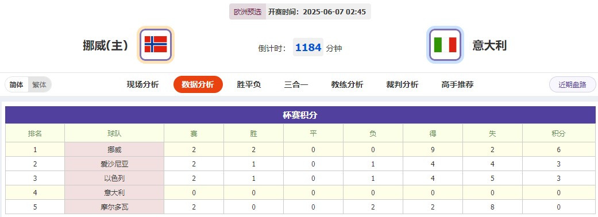598x217 pixels.
Task: Switch language to 繁体
Action: point(39,84)
